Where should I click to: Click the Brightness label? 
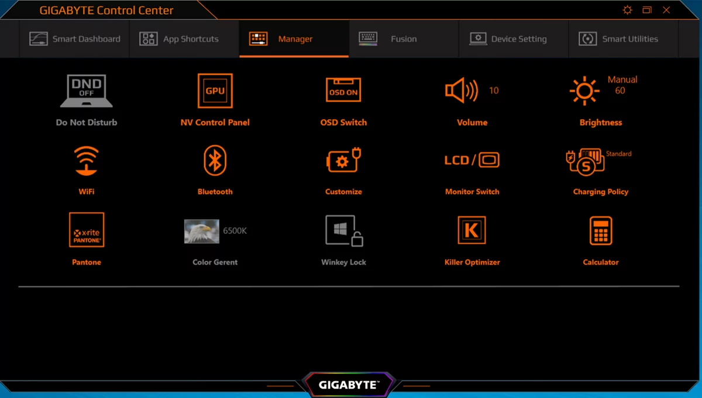(601, 123)
